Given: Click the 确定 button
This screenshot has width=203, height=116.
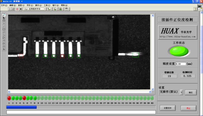Looking at the screenshot, I should [x=191, y=93].
